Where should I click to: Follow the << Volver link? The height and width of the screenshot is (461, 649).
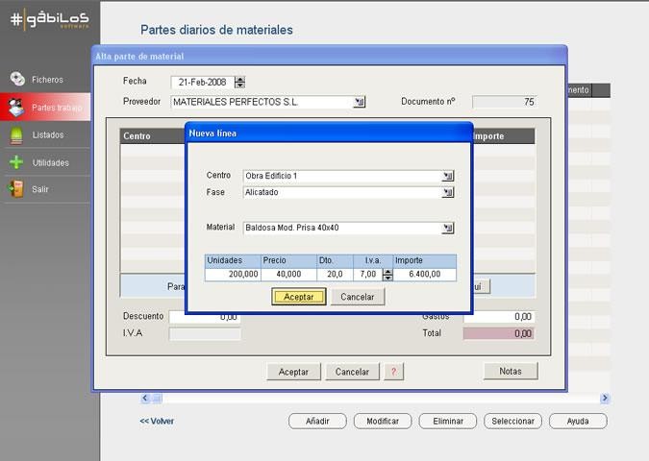pyautogui.click(x=157, y=421)
